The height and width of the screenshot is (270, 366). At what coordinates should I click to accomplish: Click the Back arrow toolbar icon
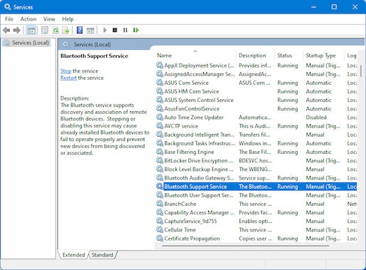[6, 30]
